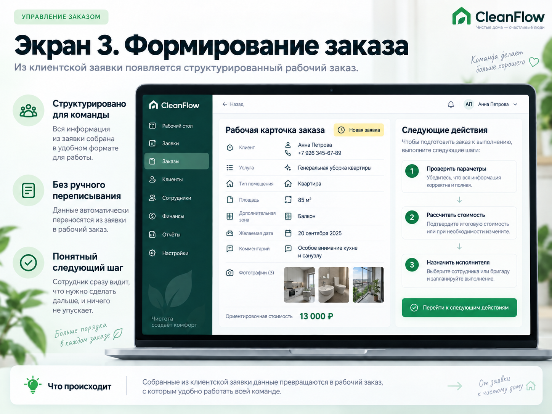Open the Рабочий стол sidebar section
Image resolution: width=552 pixels, height=414 pixels.
(177, 126)
